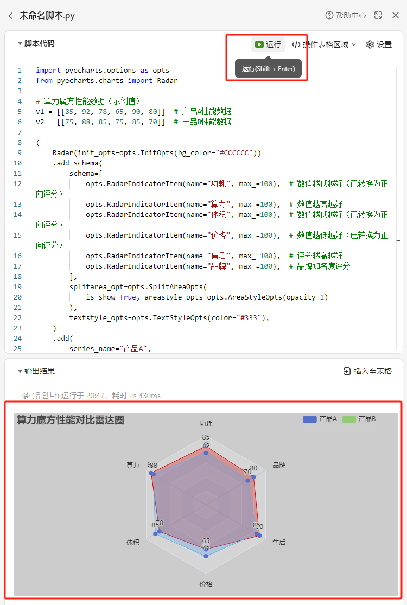Screen dimensions: 407x605
Task: Run the script with the 运行 button
Action: (268, 44)
